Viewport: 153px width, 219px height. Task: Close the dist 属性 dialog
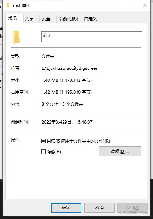coord(145,5)
